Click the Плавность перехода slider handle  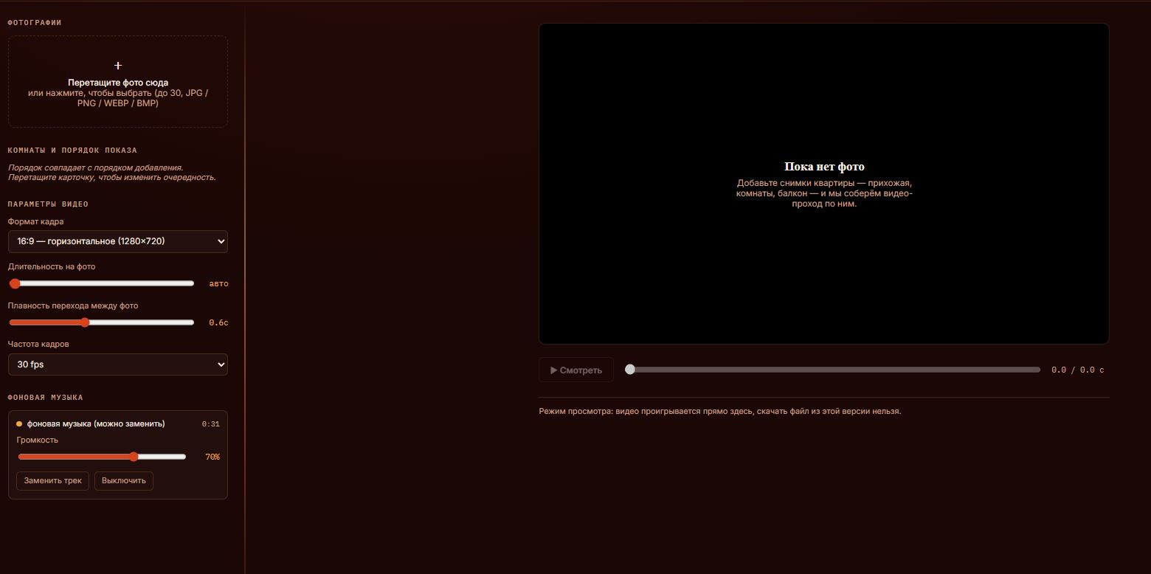(x=85, y=322)
